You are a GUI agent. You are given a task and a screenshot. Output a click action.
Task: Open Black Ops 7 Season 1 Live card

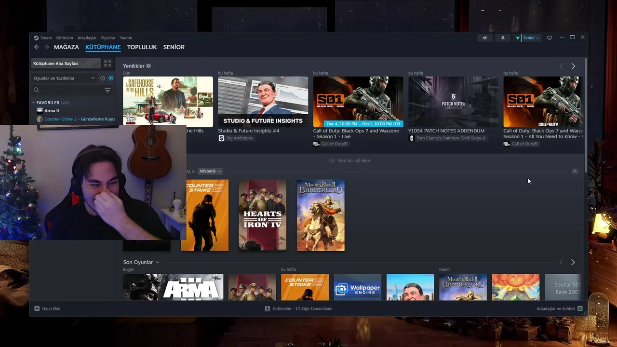click(358, 102)
